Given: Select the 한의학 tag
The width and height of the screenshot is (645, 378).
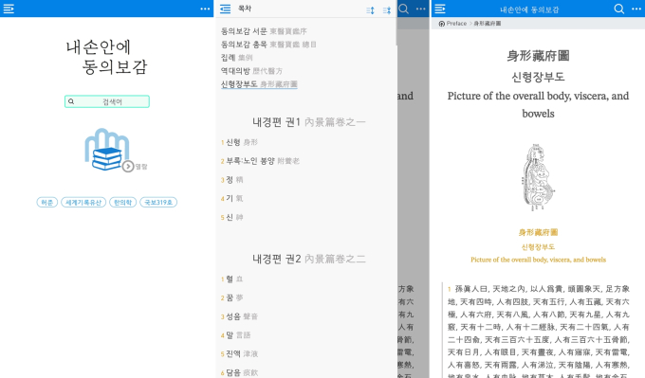Looking at the screenshot, I should (x=122, y=202).
